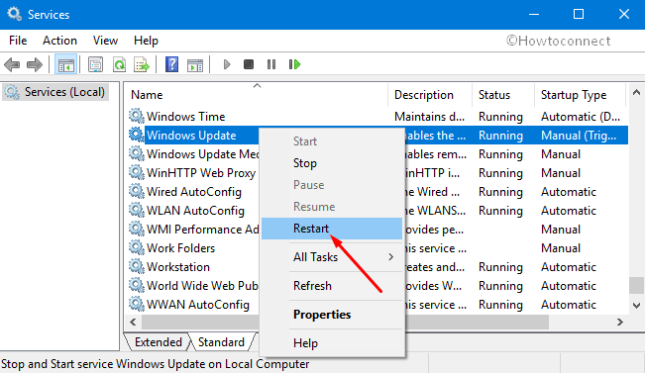Screen dimensions: 645x373
Task: Click horizontal scrollbar right arrow
Action: coord(620,323)
